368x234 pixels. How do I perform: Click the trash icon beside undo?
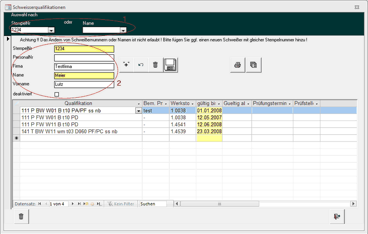[155, 65]
